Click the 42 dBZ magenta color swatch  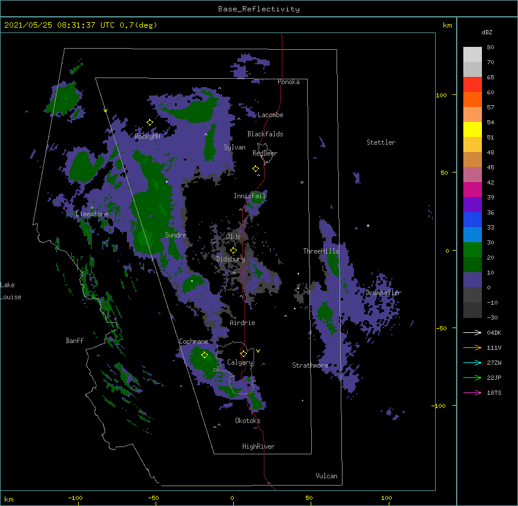tap(472, 189)
